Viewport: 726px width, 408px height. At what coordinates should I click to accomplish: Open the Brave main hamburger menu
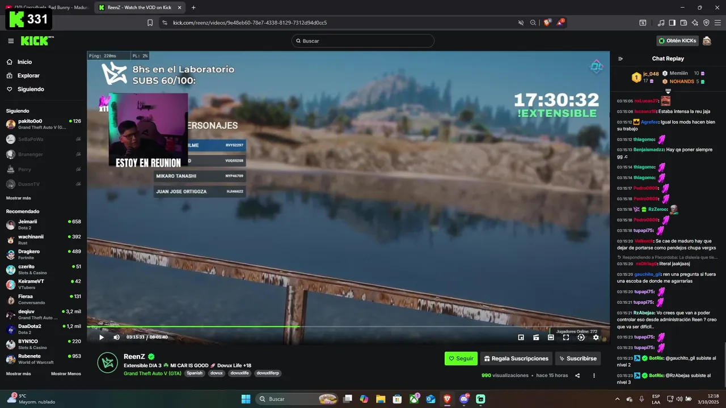coord(717,23)
